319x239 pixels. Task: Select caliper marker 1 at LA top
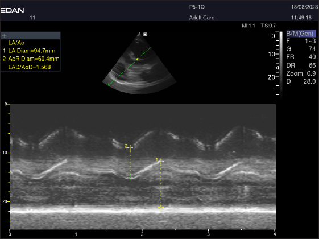[161, 161]
